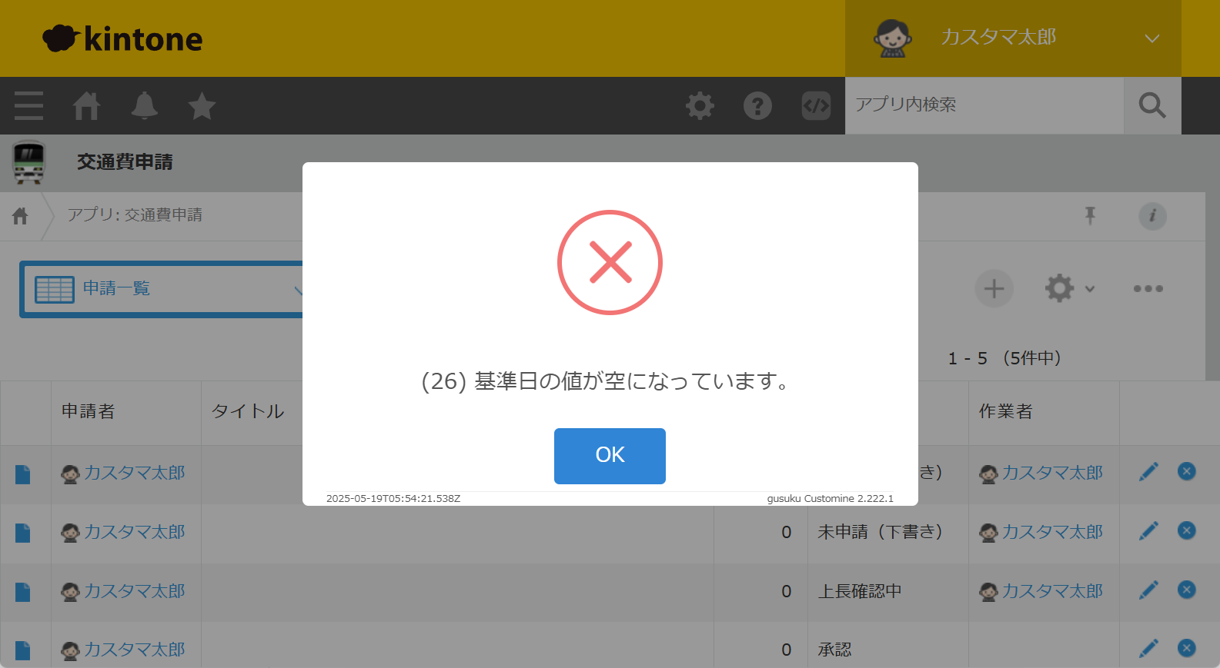
Task: Open the hamburger navigation menu
Action: click(28, 105)
